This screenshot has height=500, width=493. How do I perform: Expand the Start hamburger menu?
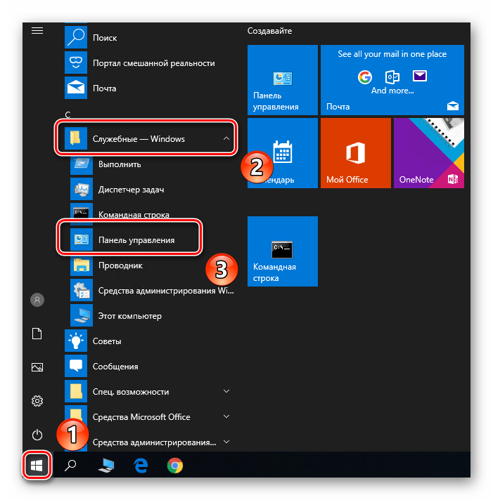37,31
